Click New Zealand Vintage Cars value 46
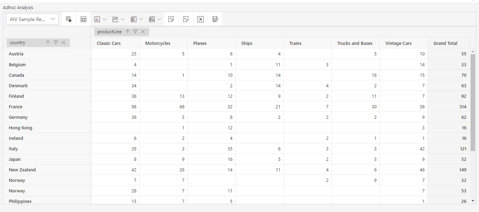Screen dimensions: 479x212 click(x=422, y=170)
